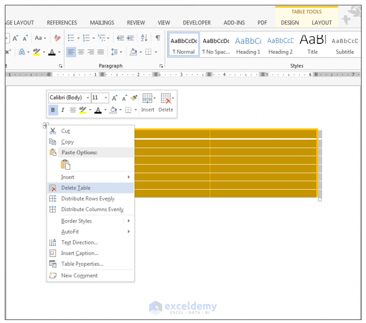Select Distribute Columns Evenly
This screenshot has height=323, width=366.
coord(91,209)
